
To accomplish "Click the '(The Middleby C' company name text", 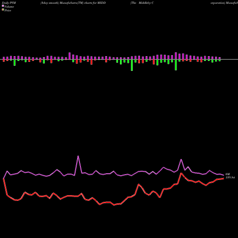I will (142, 3).
